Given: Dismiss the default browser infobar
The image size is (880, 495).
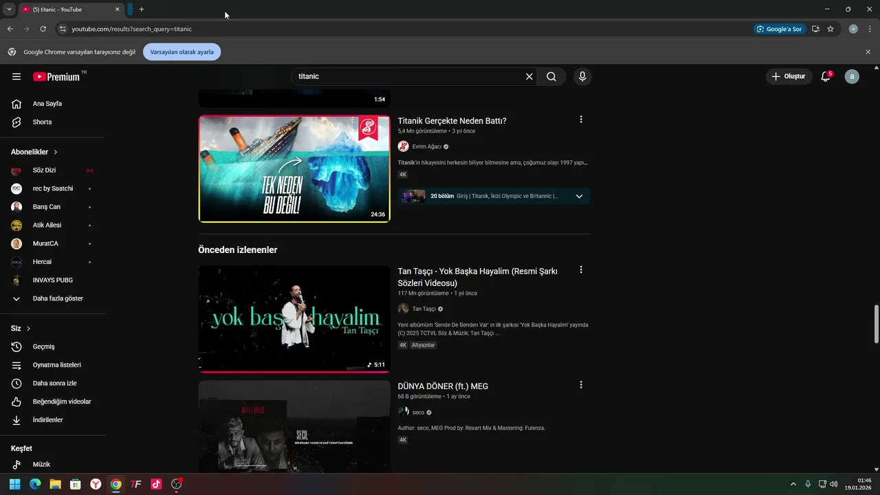Looking at the screenshot, I should (868, 52).
